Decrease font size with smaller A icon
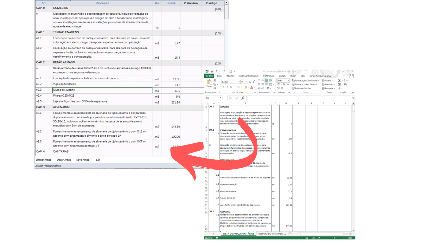Screen dimensions: 422x246 (254, 82)
